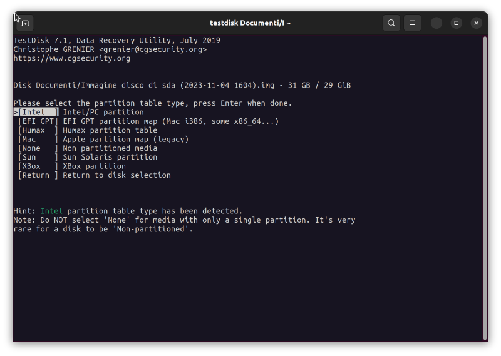This screenshot has width=501, height=356.
Task: Click the disk image filename line
Action: click(x=182, y=86)
